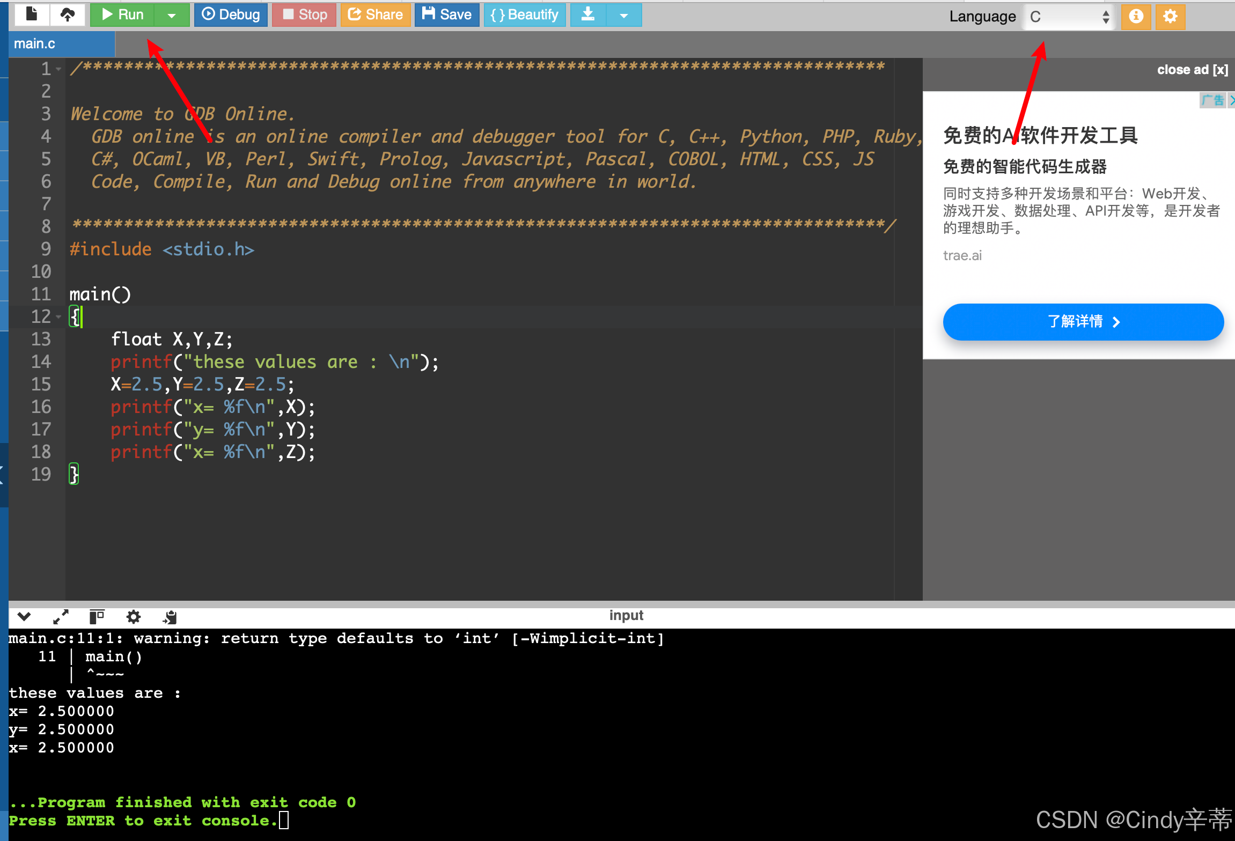Open the console settings gear

[133, 617]
